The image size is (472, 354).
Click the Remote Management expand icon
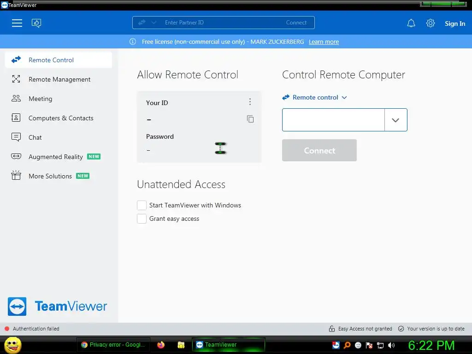tap(16, 79)
